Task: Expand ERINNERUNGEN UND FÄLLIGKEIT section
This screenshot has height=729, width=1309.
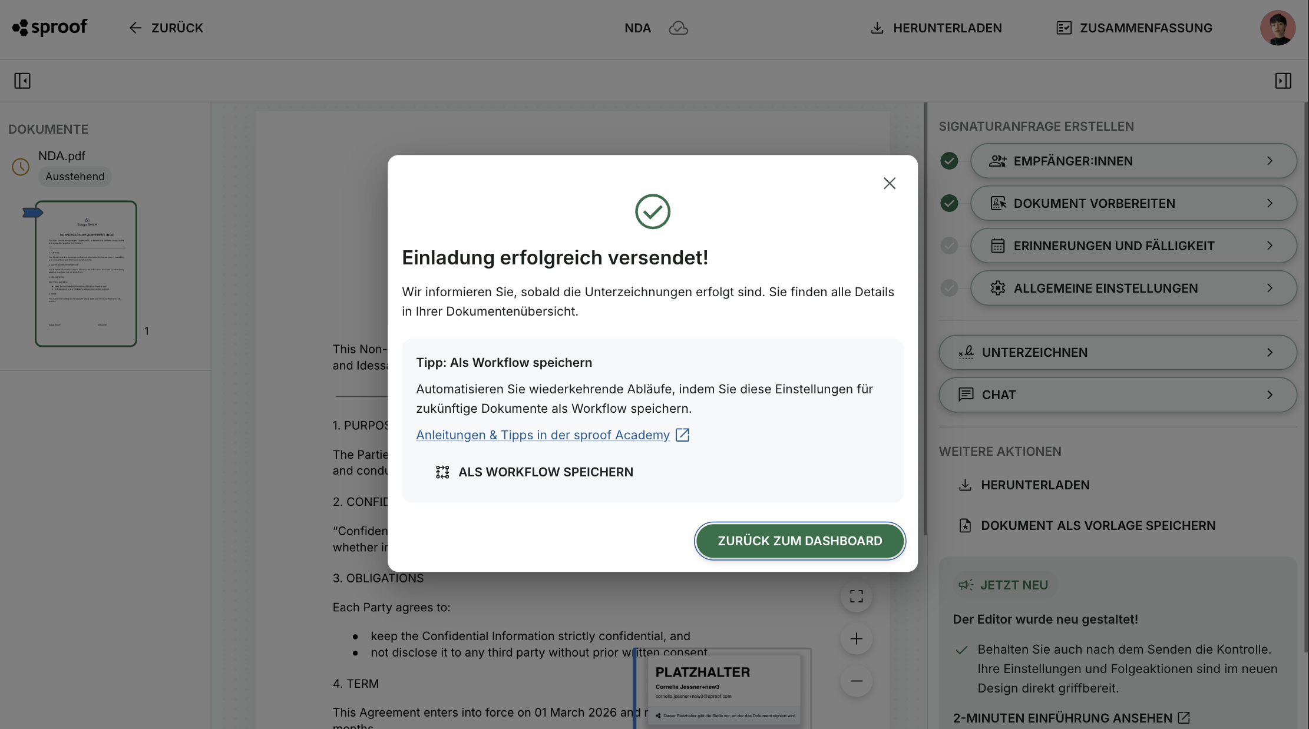Action: point(1133,246)
